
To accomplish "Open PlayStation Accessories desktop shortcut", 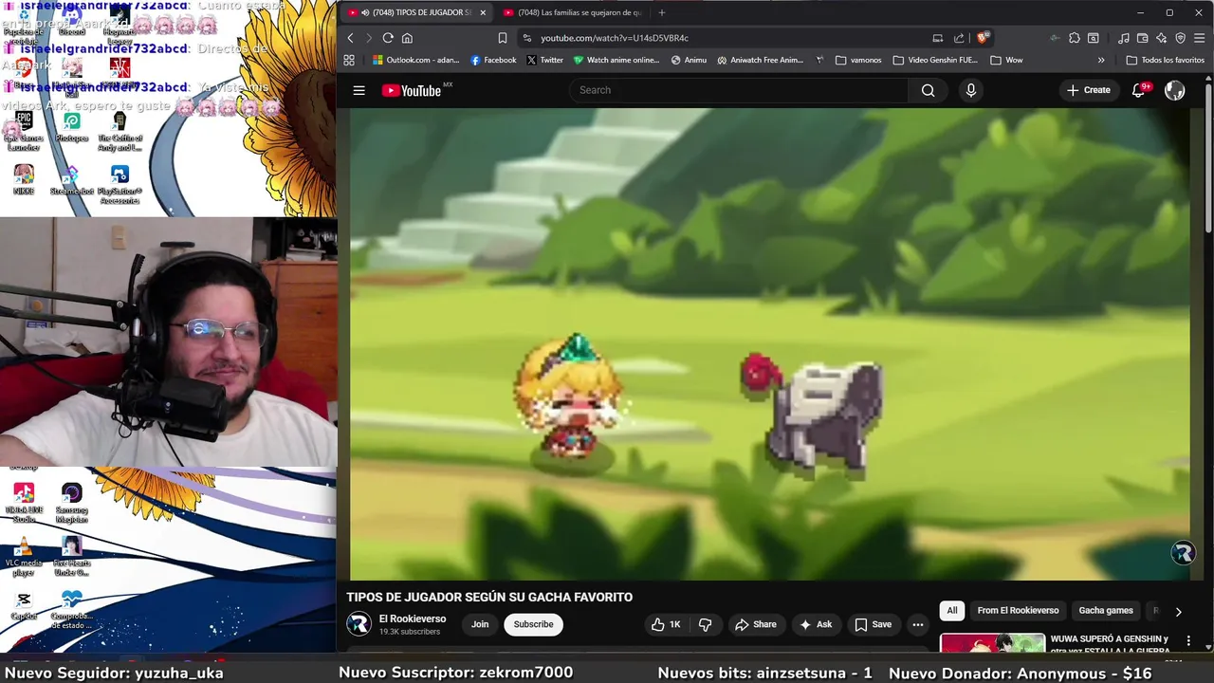I will (120, 184).
